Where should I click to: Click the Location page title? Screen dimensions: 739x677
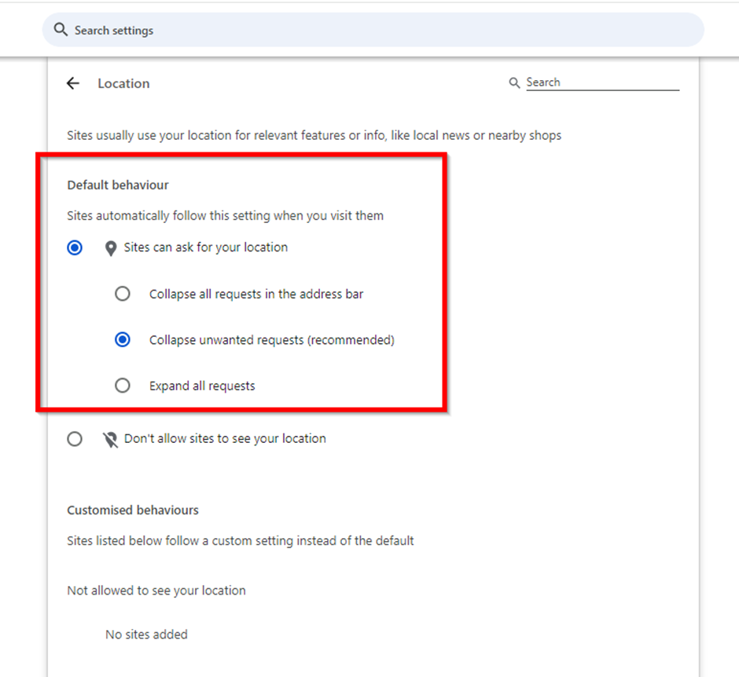point(123,83)
